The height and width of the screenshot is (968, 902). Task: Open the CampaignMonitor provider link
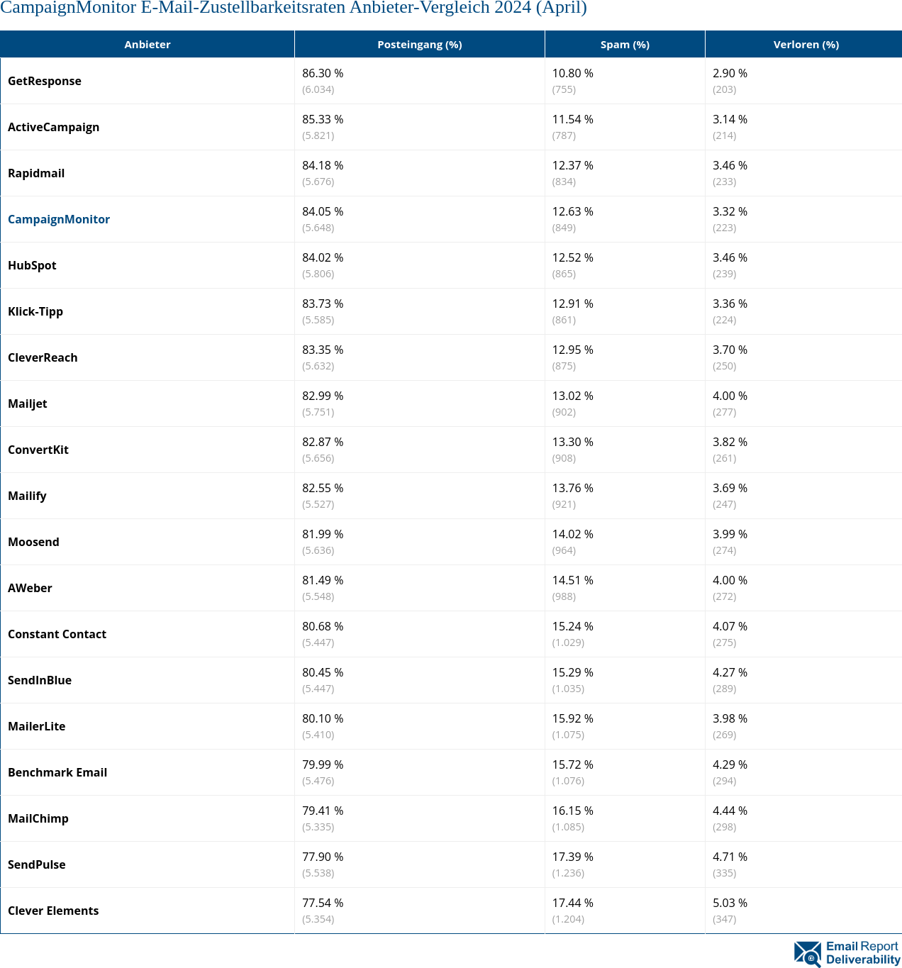[59, 219]
